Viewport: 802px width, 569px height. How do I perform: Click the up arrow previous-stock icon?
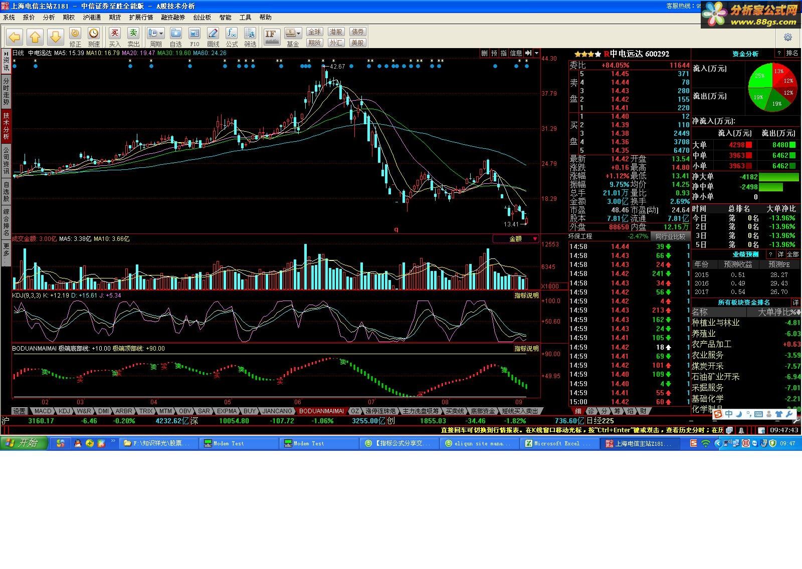coord(35,37)
